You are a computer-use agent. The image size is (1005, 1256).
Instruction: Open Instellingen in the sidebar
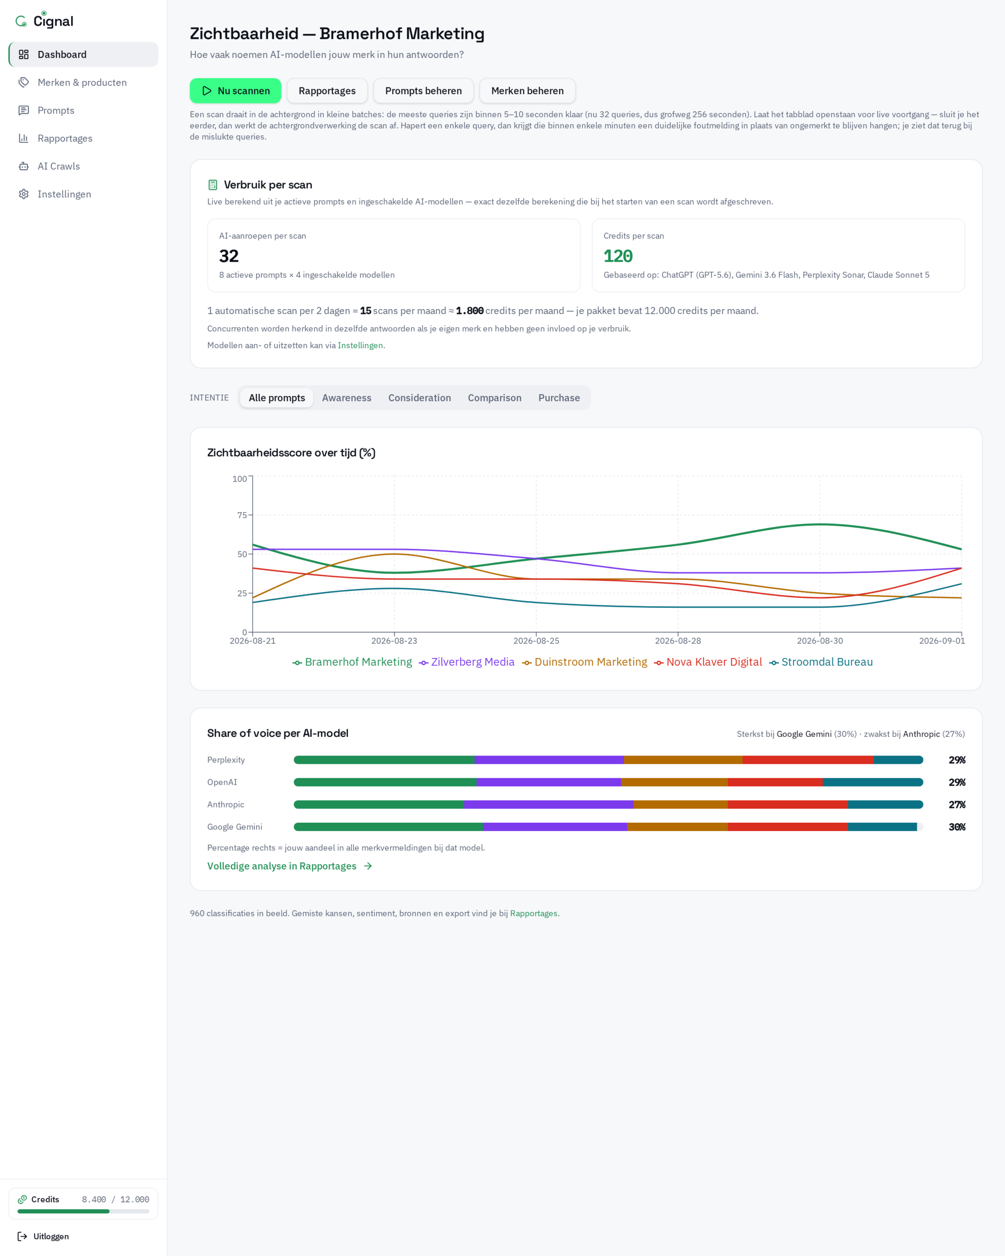[83, 194]
